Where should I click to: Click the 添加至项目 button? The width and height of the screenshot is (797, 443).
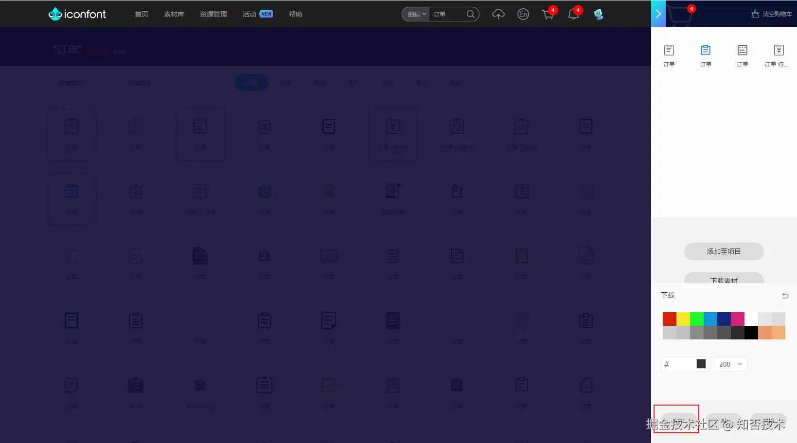(724, 251)
